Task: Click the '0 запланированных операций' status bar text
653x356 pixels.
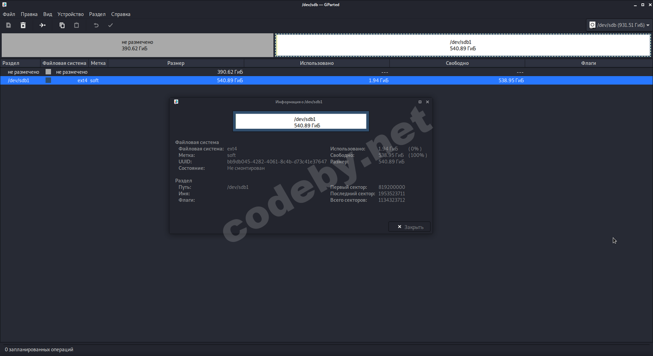Action: 39,349
